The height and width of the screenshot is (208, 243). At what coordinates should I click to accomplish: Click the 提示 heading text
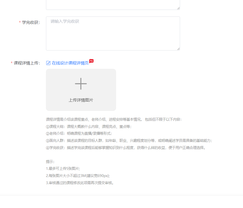pos(50,162)
